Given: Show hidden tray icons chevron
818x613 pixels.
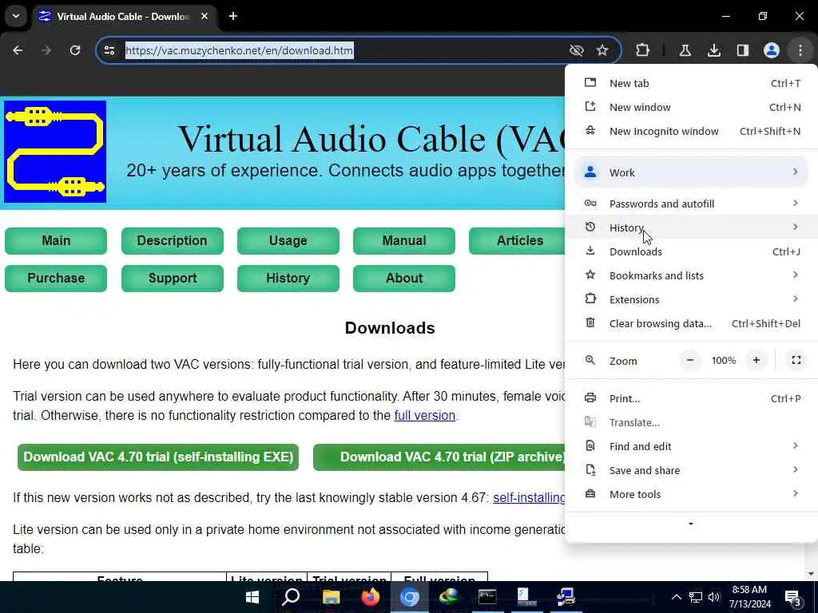Looking at the screenshot, I should (676, 597).
